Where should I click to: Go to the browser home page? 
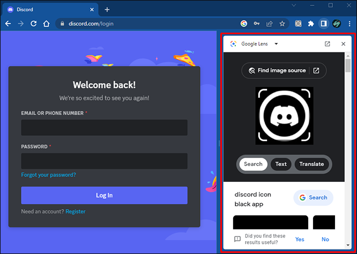(47, 24)
